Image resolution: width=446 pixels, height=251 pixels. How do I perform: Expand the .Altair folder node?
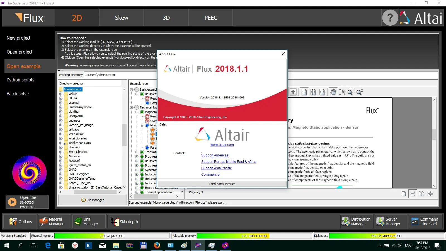(x=61, y=94)
